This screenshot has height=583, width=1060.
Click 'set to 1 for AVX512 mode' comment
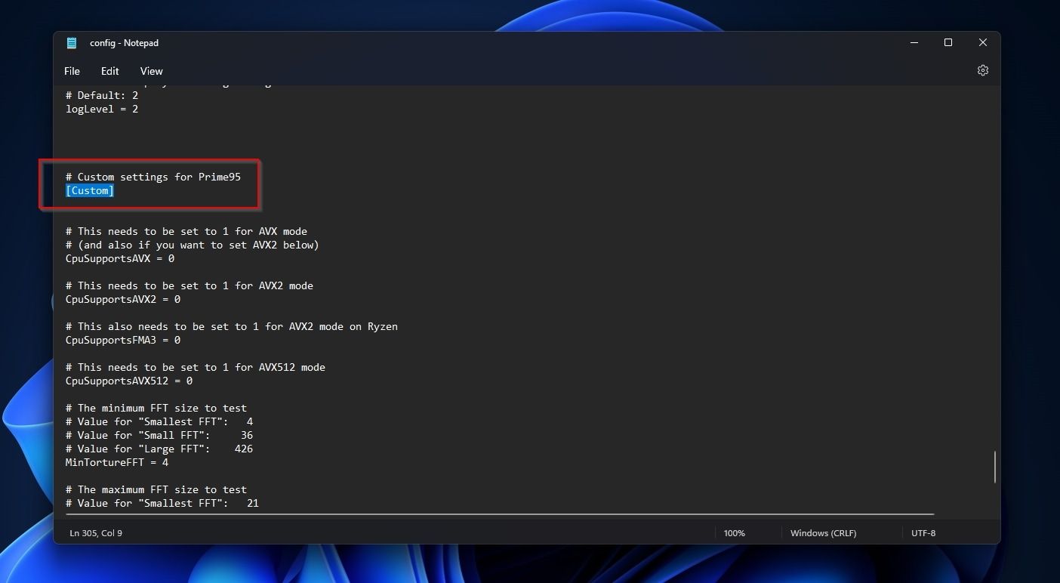[x=196, y=367]
